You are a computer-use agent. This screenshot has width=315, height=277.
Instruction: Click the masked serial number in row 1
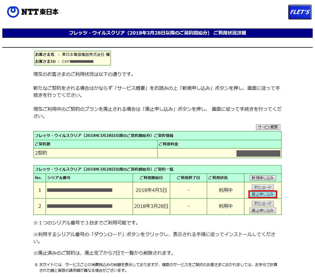pyautogui.click(x=80, y=190)
